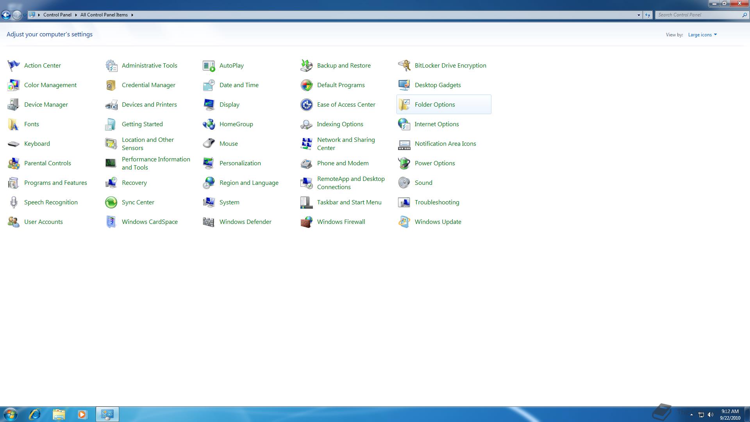This screenshot has width=750, height=422.
Task: Open the Folder Options icon
Action: (404, 104)
